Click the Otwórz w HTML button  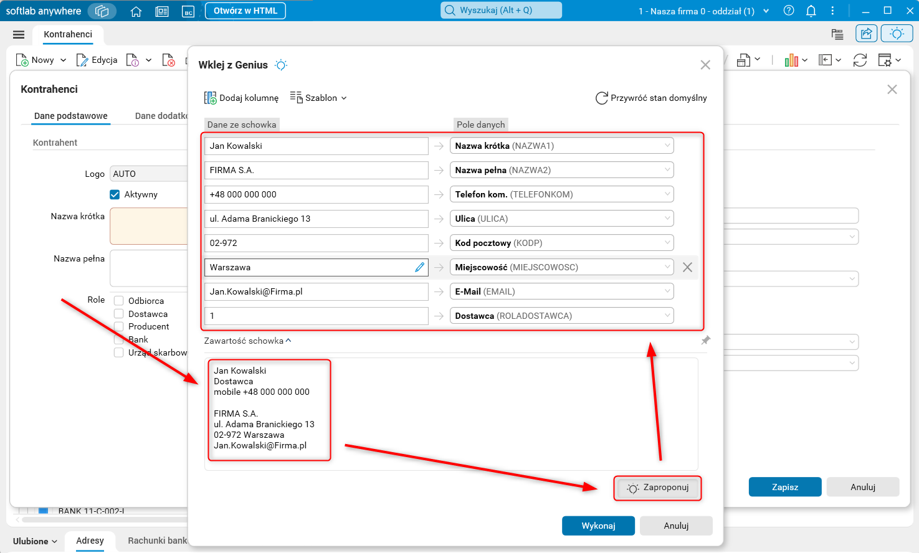pyautogui.click(x=245, y=11)
